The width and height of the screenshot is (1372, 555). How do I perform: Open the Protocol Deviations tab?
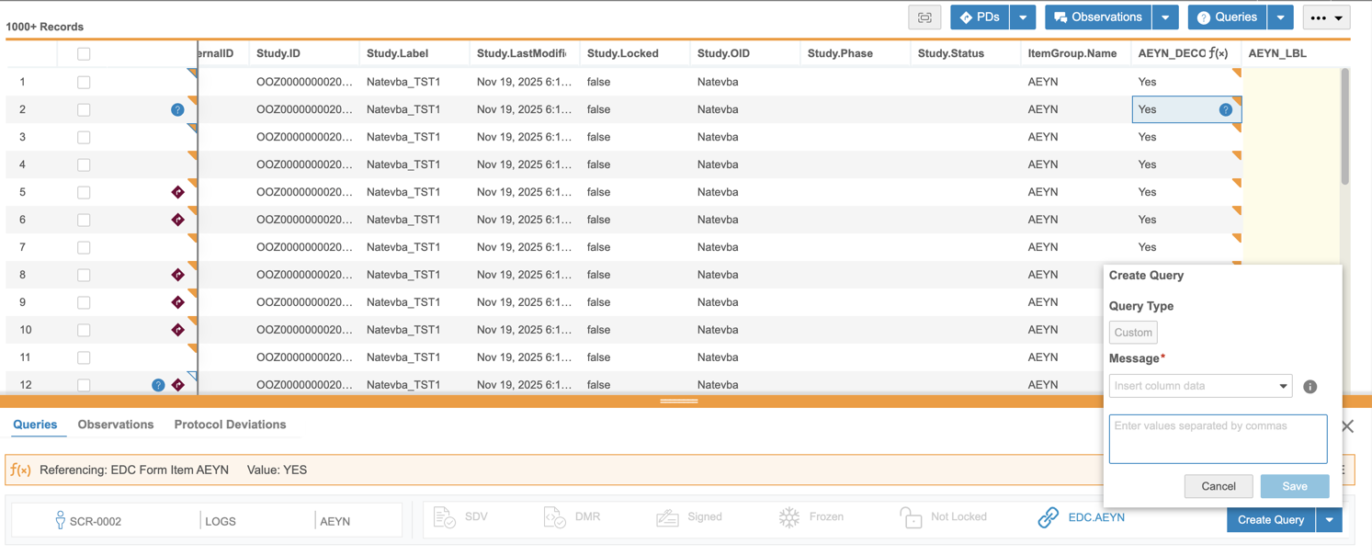(230, 425)
